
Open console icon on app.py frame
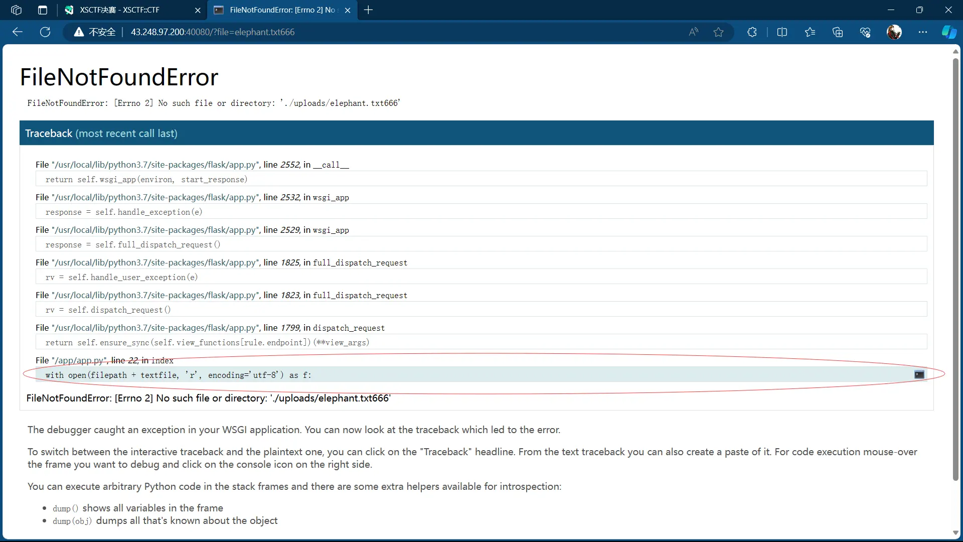pos(919,375)
